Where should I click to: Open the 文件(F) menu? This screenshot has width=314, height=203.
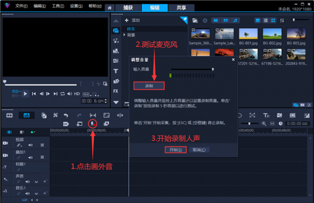[x=21, y=6]
